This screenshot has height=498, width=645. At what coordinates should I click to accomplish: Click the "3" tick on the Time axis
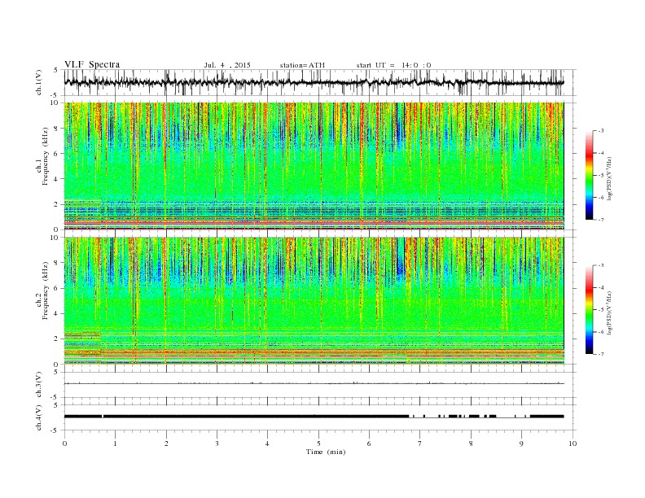coord(217,443)
